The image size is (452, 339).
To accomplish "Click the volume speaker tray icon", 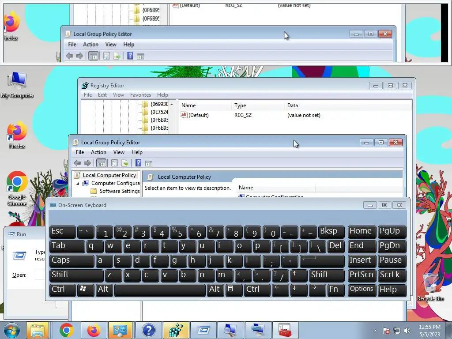I will (x=407, y=331).
